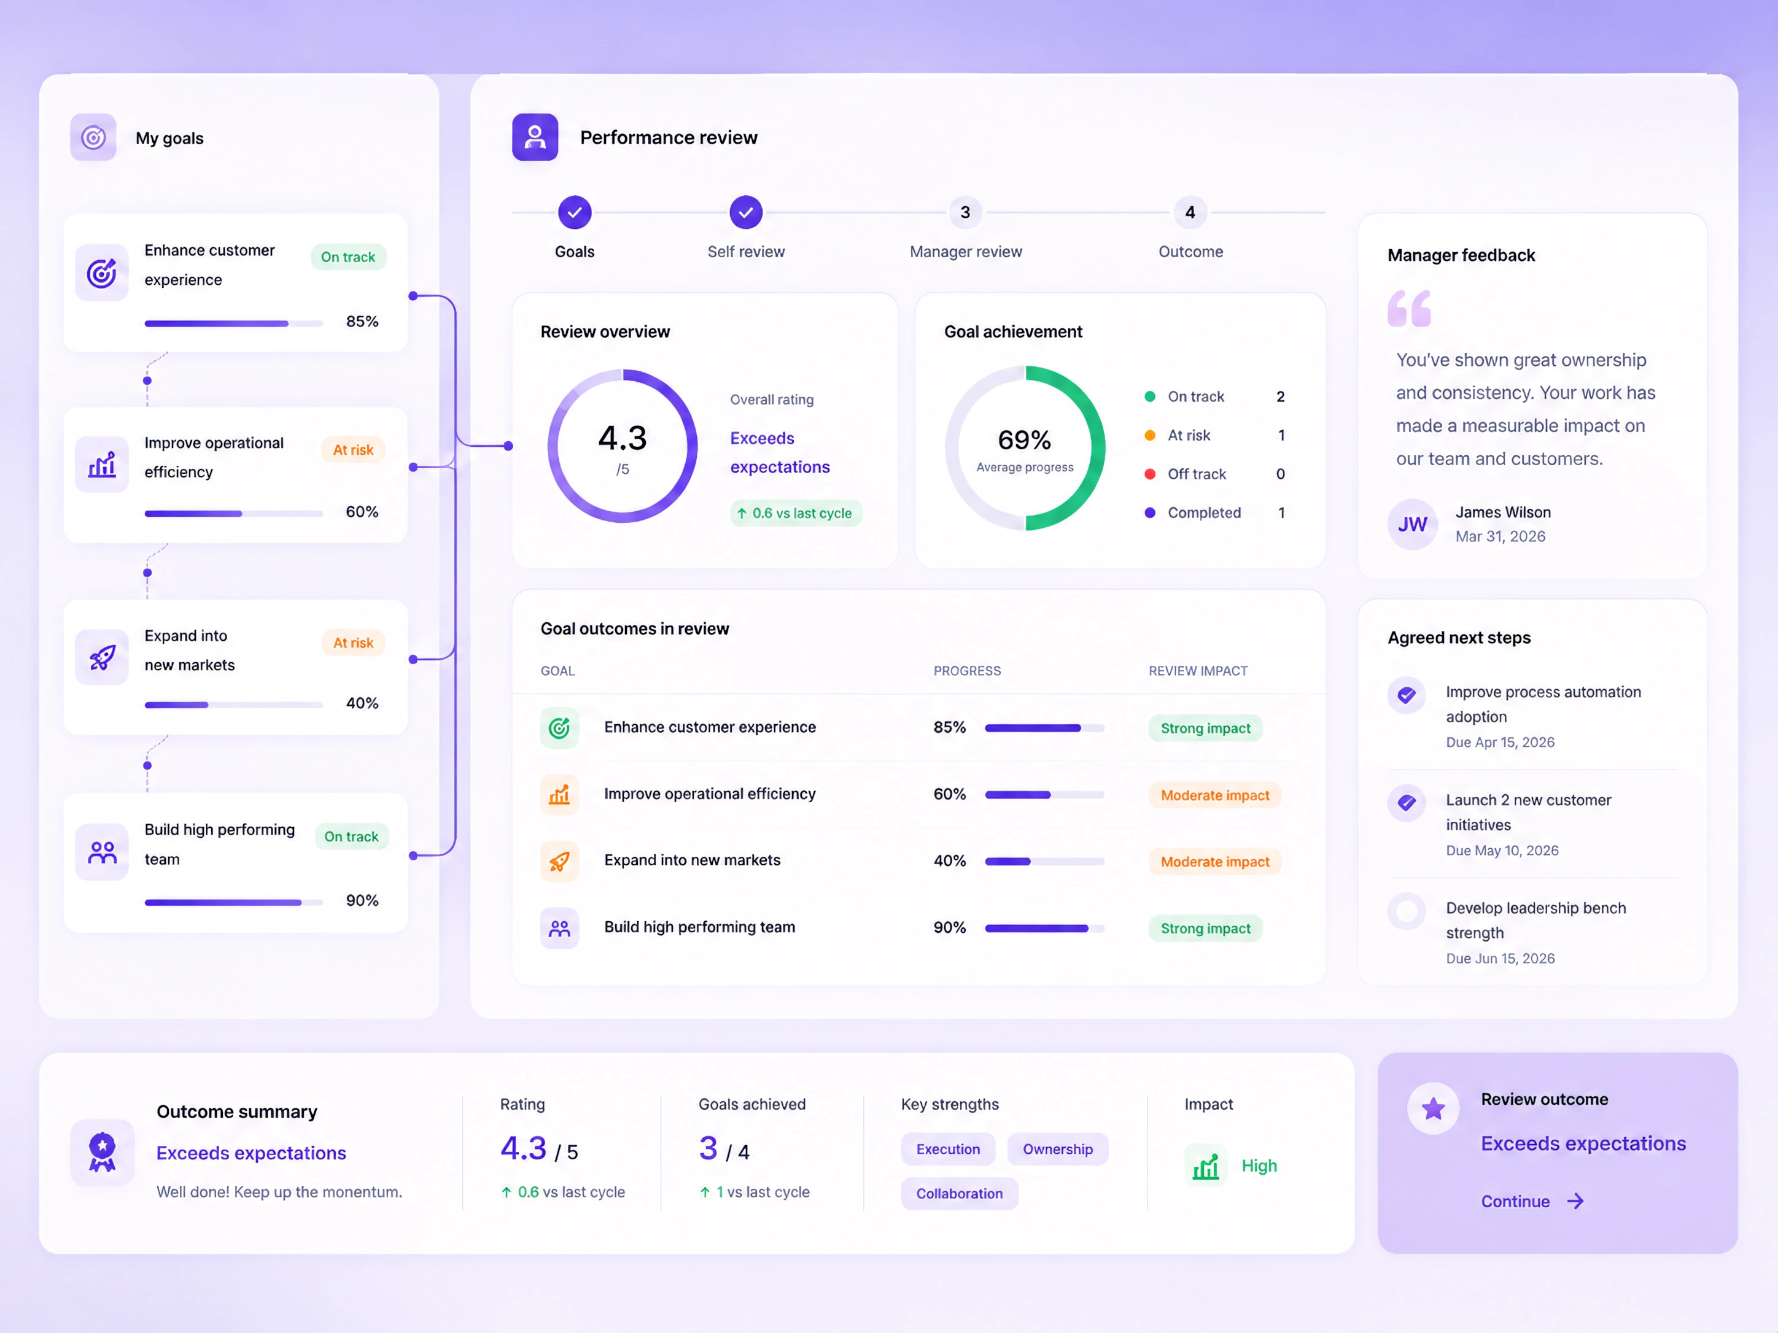
Task: Click Exceeds expectations in Review outcome card
Action: point(1583,1144)
